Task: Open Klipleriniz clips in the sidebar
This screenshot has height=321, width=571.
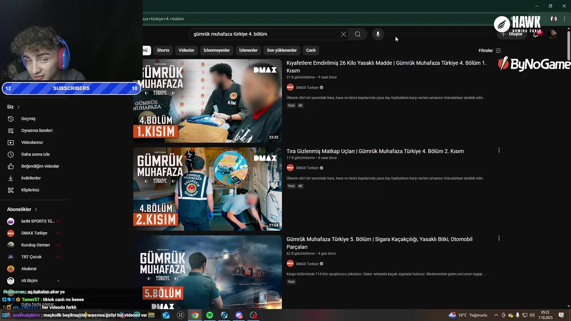Action: click(x=30, y=190)
